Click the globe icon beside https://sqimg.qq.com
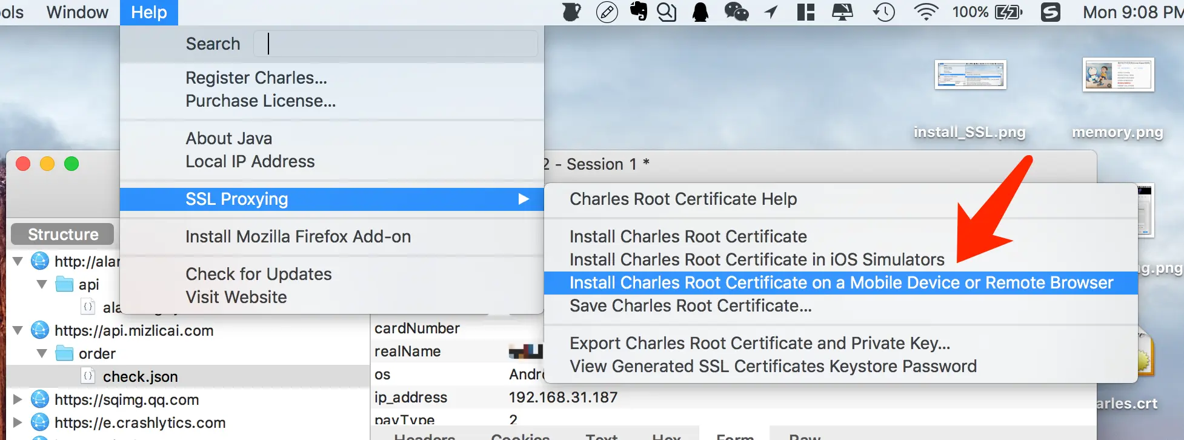1184x440 pixels. (x=40, y=399)
